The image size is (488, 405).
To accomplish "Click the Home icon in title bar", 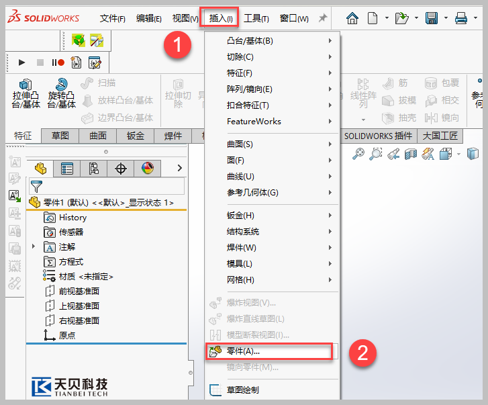I will click(352, 18).
